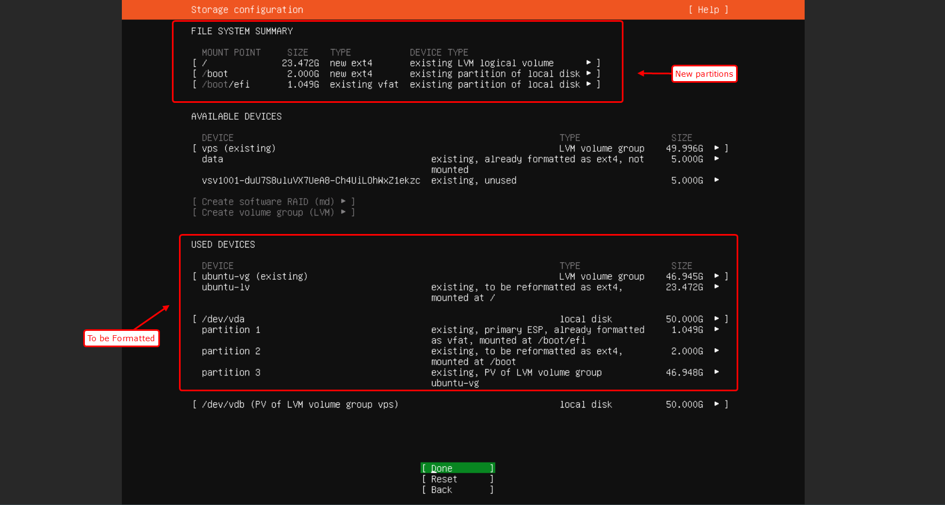Click the 46.948G size of partition 3
This screenshot has width=945, height=505.
click(684, 373)
